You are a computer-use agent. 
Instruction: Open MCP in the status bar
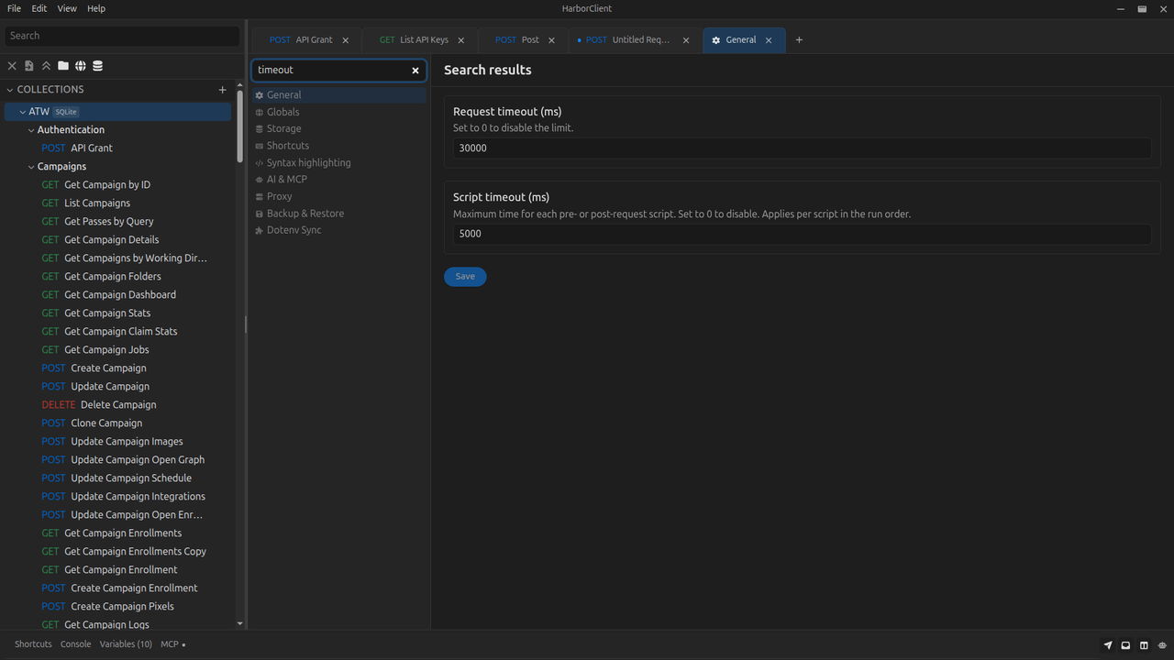[172, 644]
